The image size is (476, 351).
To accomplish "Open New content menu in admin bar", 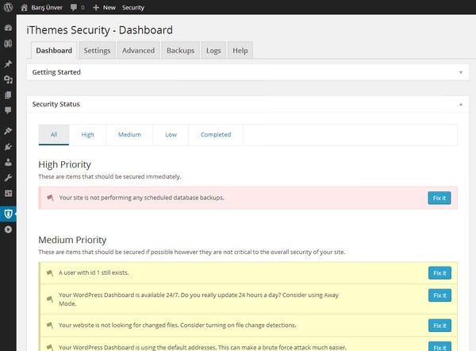I will 109,8.
